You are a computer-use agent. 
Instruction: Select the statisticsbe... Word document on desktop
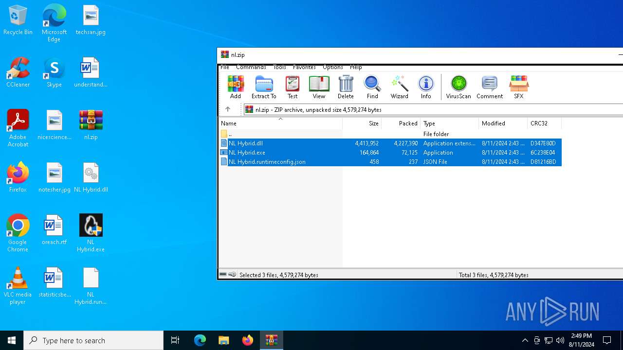[x=55, y=282]
